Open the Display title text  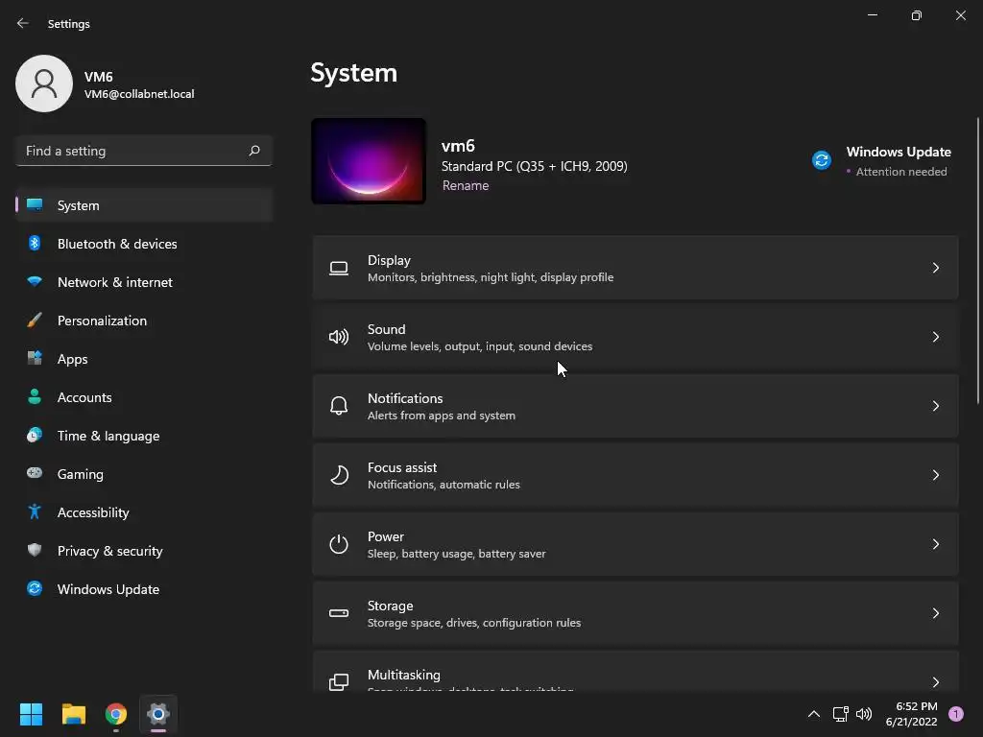tap(389, 260)
